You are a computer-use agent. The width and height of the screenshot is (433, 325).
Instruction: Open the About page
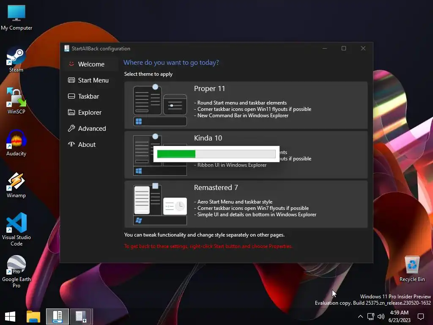[x=91, y=144]
